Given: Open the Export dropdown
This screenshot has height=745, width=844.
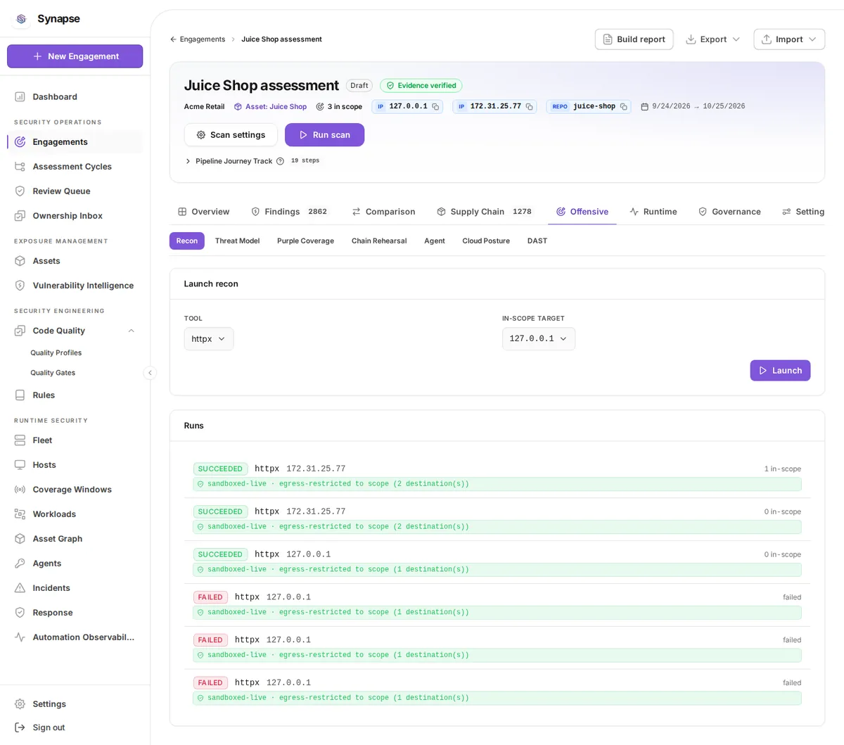Looking at the screenshot, I should click(712, 39).
